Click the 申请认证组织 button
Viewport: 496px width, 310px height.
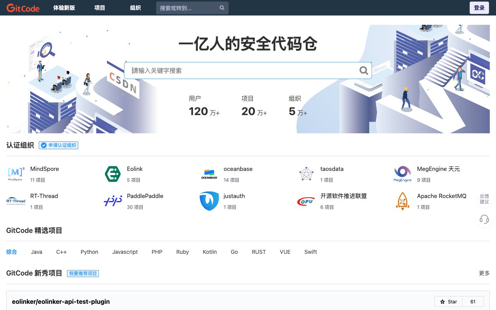59,145
